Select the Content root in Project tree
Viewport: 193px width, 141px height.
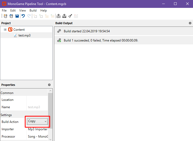tap(19, 30)
